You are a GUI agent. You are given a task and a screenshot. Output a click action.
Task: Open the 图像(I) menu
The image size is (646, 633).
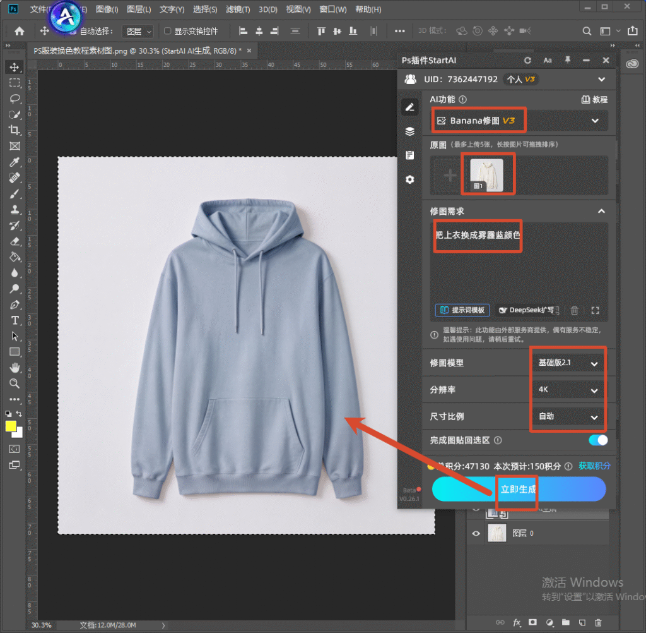point(107,9)
